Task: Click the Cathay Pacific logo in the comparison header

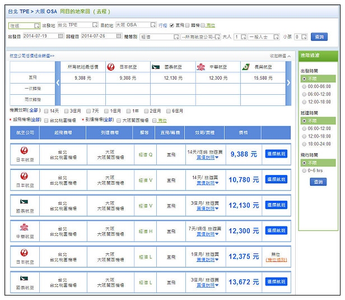Action: coord(156,67)
